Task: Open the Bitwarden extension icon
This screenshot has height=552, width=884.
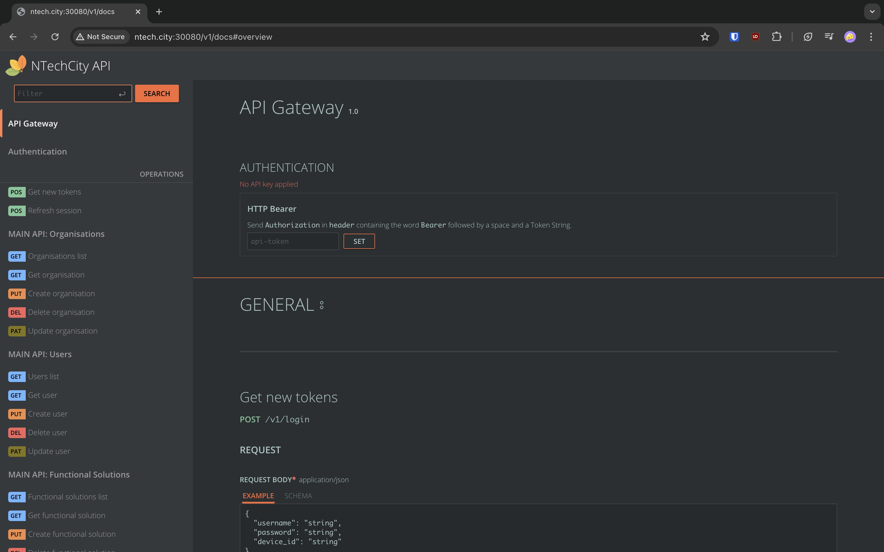Action: (x=734, y=37)
